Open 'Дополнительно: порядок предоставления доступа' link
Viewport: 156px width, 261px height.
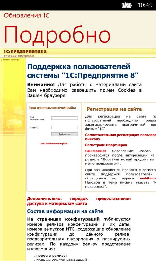[x=79, y=201]
